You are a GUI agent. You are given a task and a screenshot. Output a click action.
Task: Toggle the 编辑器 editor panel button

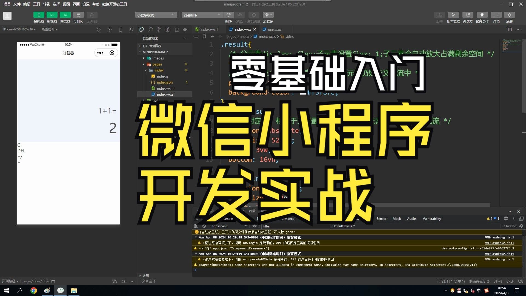point(52,15)
